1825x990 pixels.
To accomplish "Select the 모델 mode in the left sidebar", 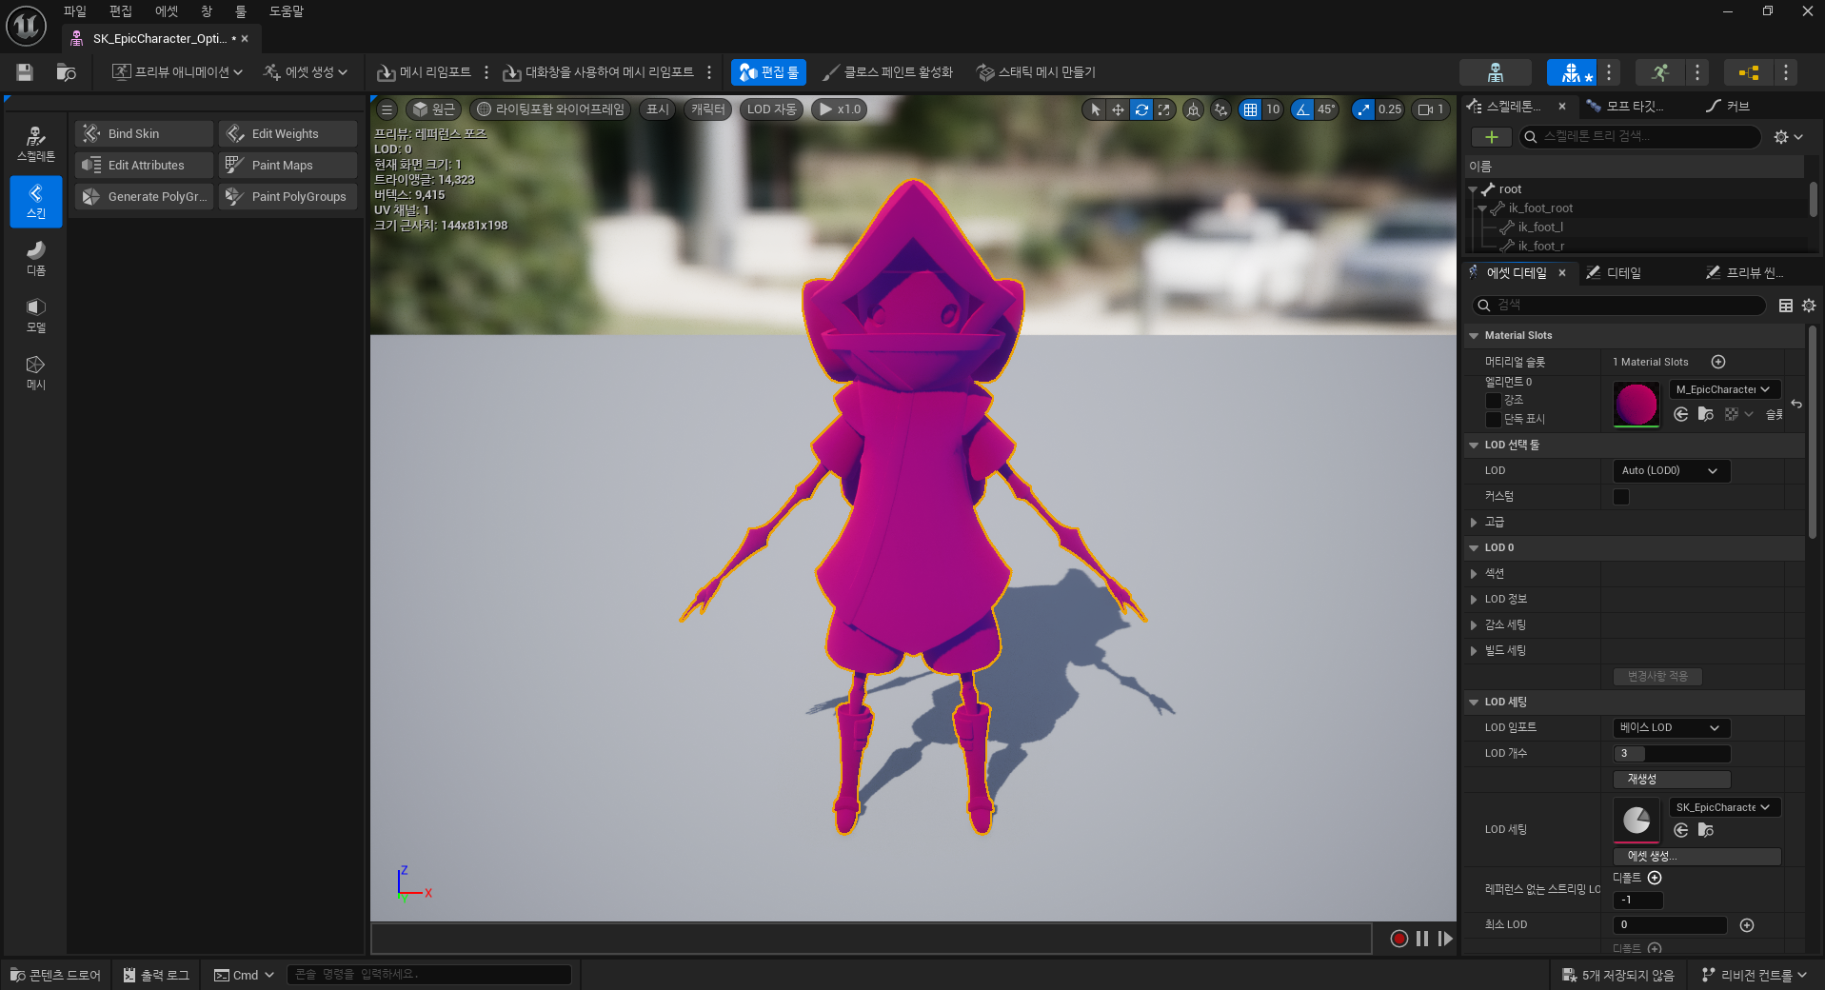I will (x=36, y=315).
